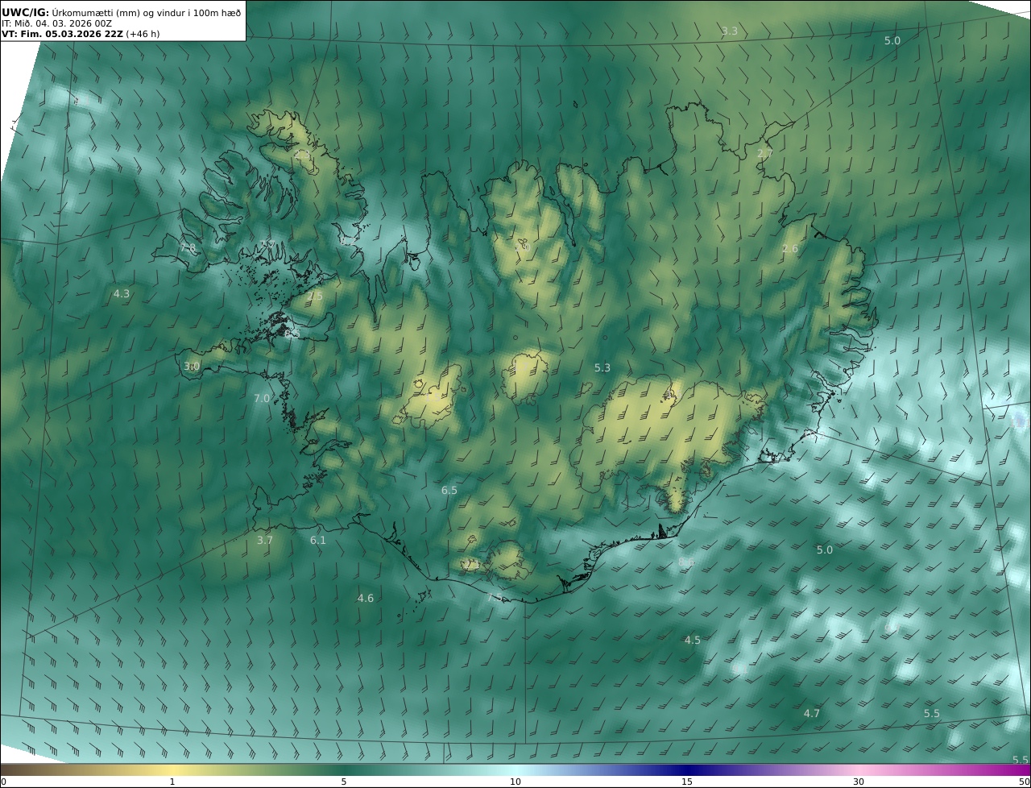Click the 5 tick label on the color scale
Viewport: 1031px width, 788px height.
coord(344,782)
